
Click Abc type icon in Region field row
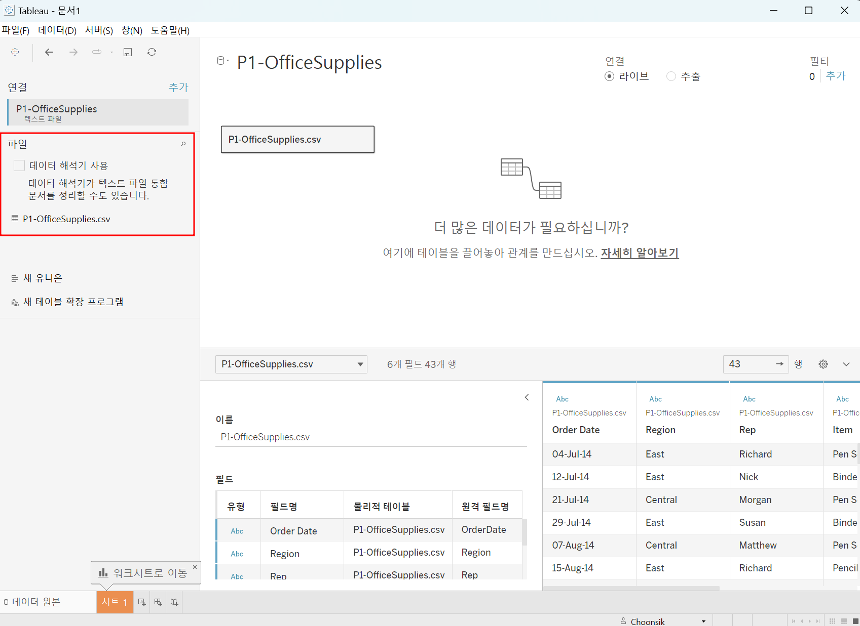coord(237,554)
